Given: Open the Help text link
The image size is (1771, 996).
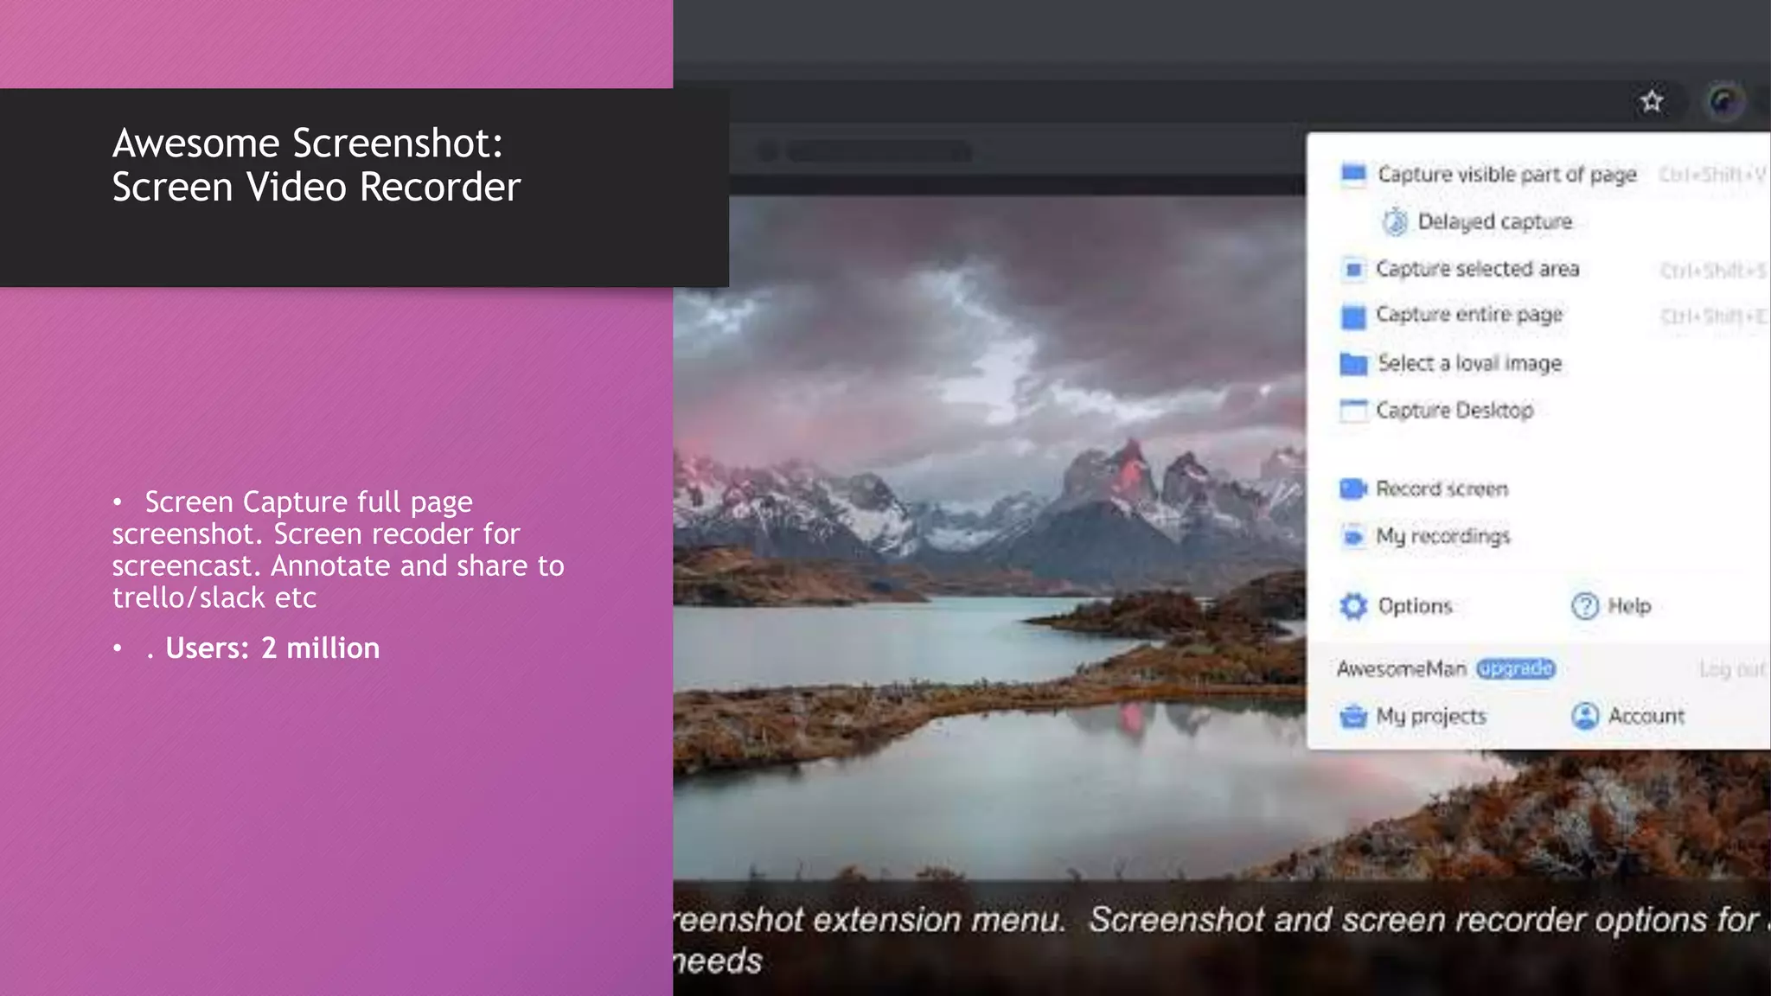Looking at the screenshot, I should coord(1629,606).
